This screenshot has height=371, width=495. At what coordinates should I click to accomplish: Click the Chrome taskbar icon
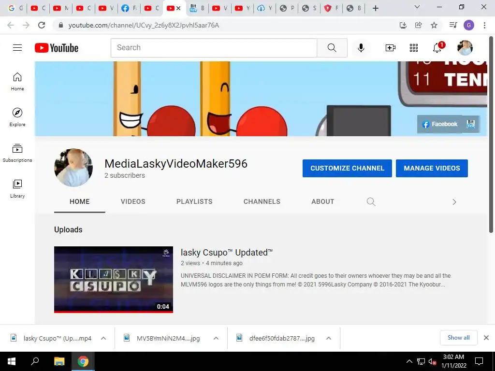83,361
